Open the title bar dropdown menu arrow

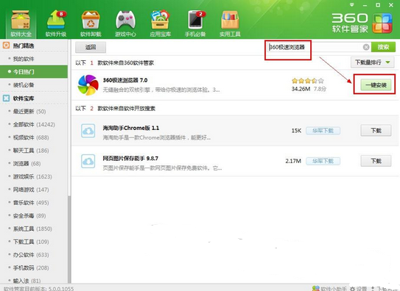coord(351,5)
